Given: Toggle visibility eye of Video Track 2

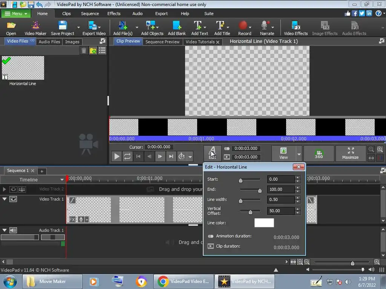Looking at the screenshot, I should click(13, 189).
